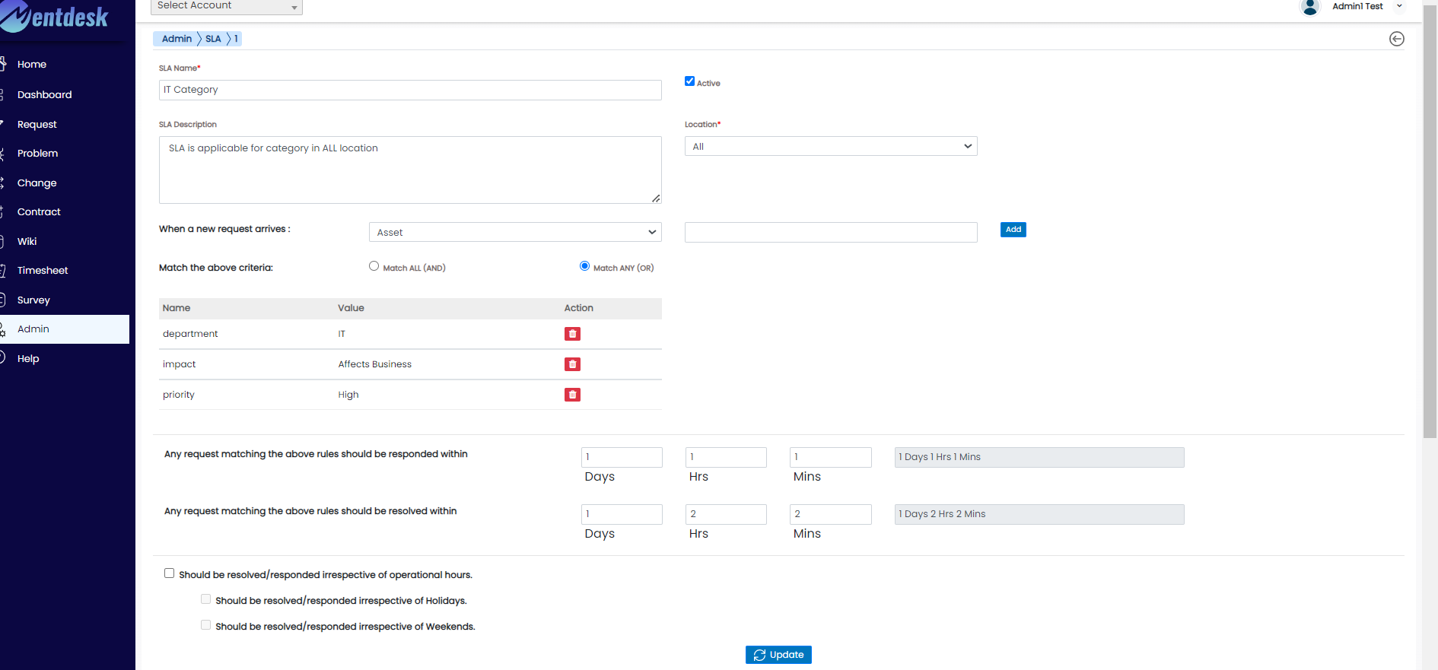
Task: Click the resolve Hrs field
Action: pyautogui.click(x=726, y=514)
